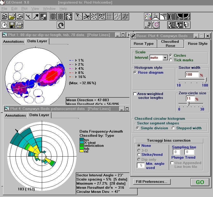Screen dimensions: 213x197
Task: Adjust the Zero-circle size slider thumb
Action: coord(188,104)
